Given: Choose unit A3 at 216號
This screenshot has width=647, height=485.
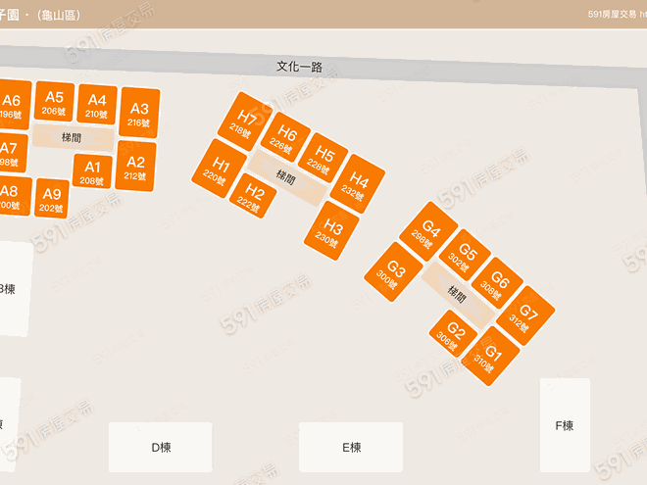Looking at the screenshot, I should (139, 115).
